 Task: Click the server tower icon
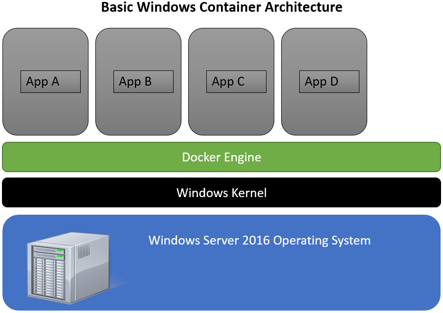[68, 268]
